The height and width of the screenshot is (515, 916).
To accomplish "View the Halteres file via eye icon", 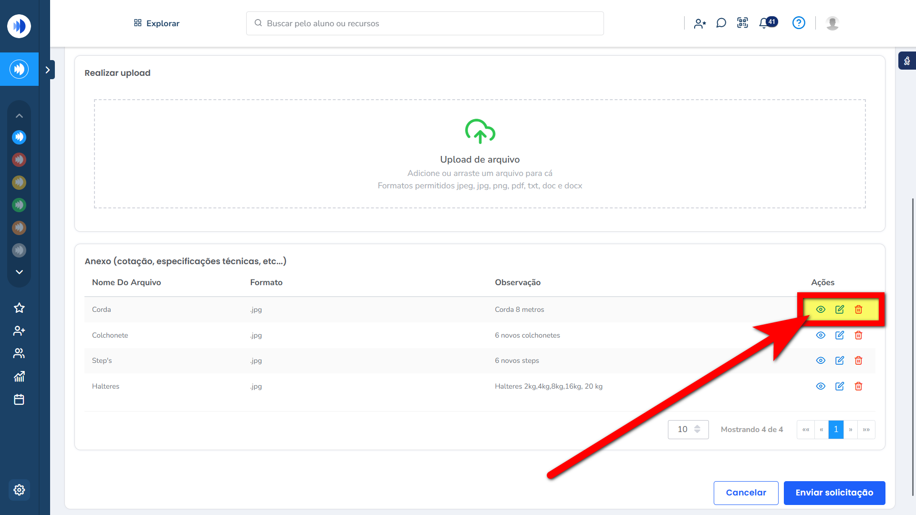I will [x=821, y=386].
